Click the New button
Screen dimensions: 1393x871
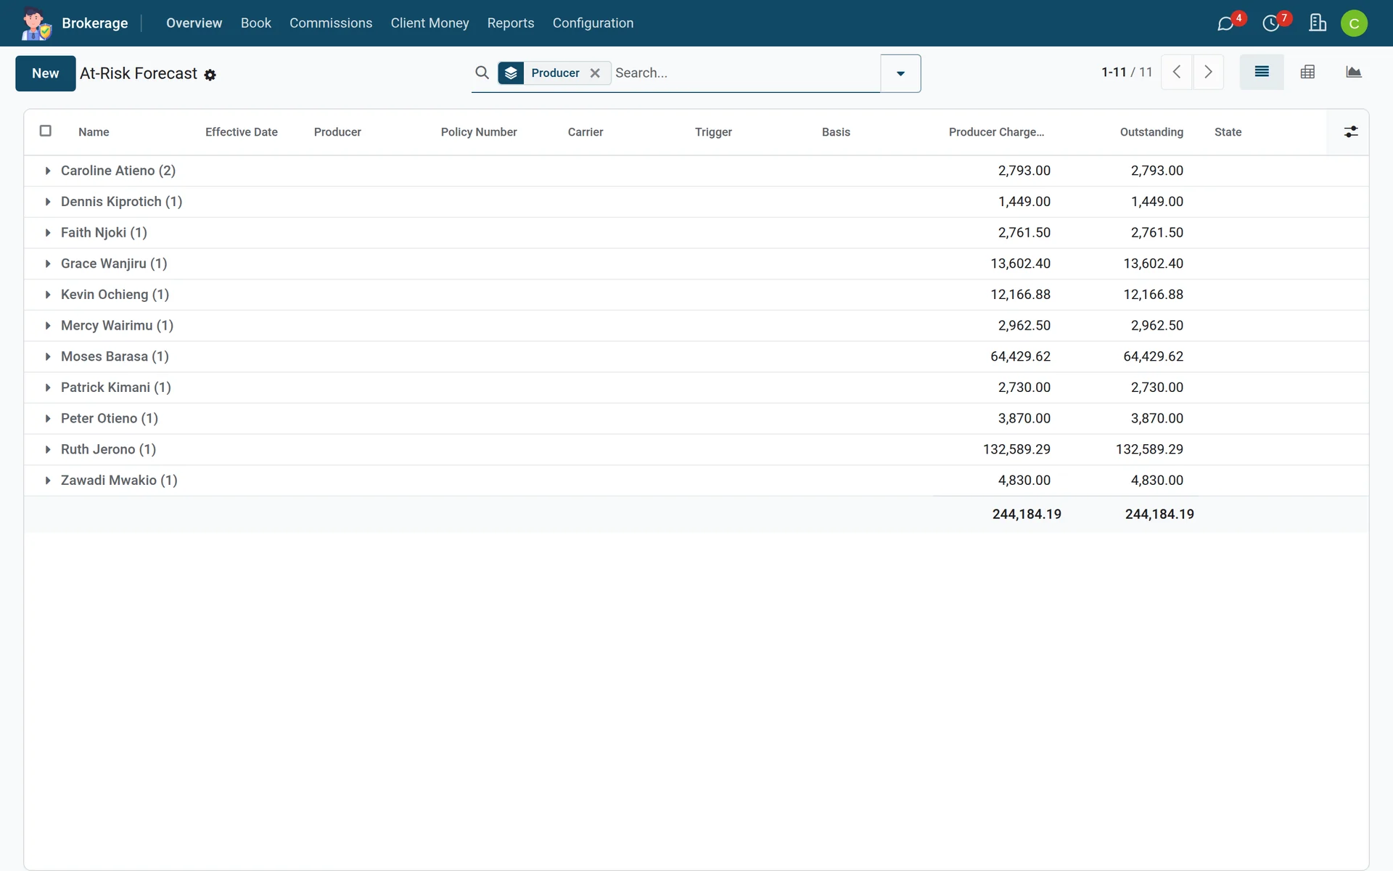(x=46, y=73)
